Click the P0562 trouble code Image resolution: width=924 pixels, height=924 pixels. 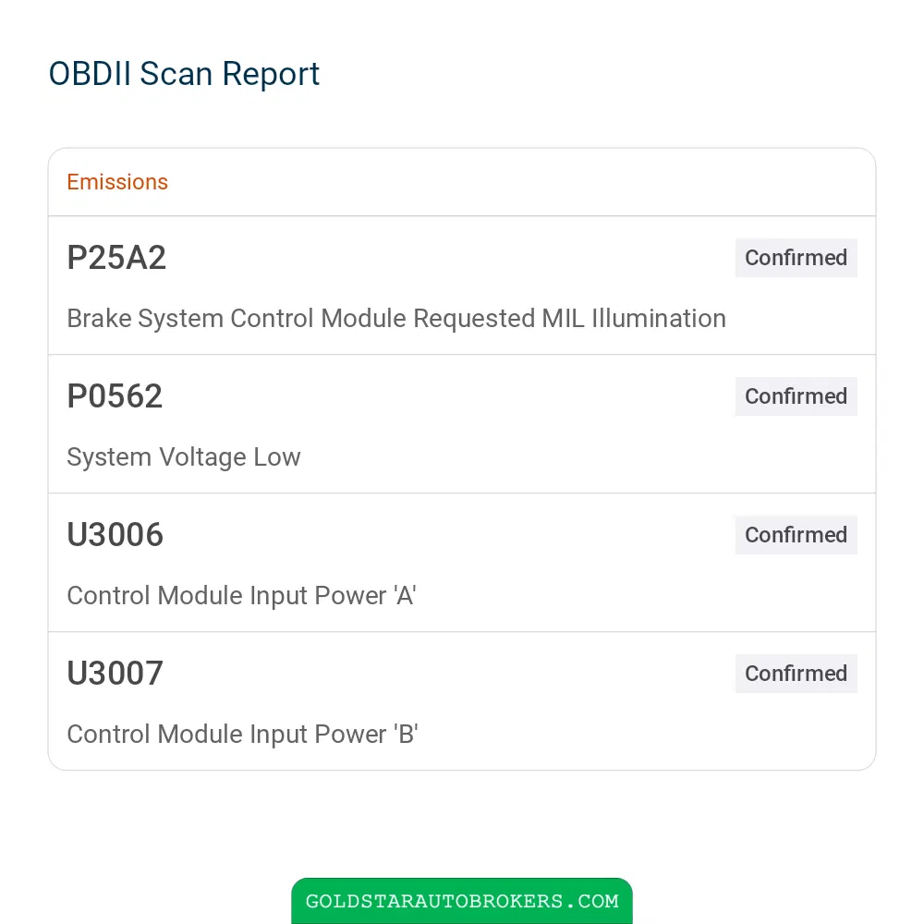(x=115, y=396)
